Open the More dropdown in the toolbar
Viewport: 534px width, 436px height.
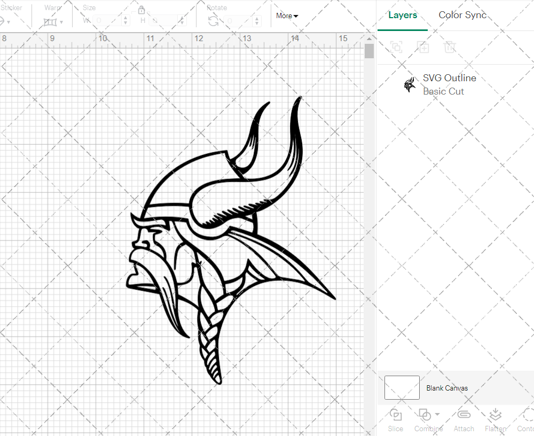tap(287, 16)
